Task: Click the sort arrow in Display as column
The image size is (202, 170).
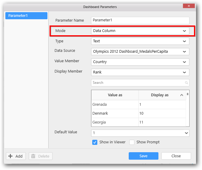Action: [182, 95]
